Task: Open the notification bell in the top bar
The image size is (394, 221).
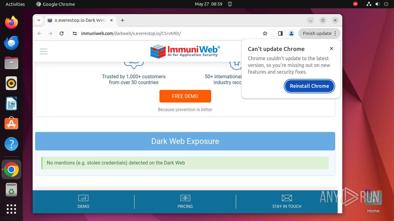Action: [x=230, y=4]
